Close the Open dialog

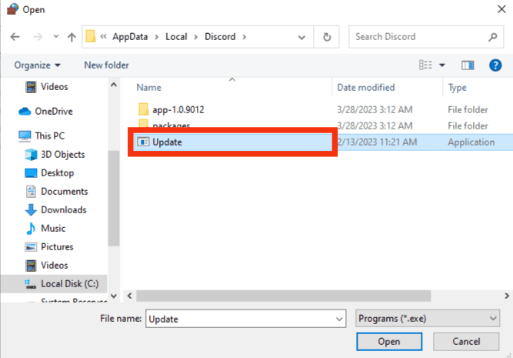point(501,9)
